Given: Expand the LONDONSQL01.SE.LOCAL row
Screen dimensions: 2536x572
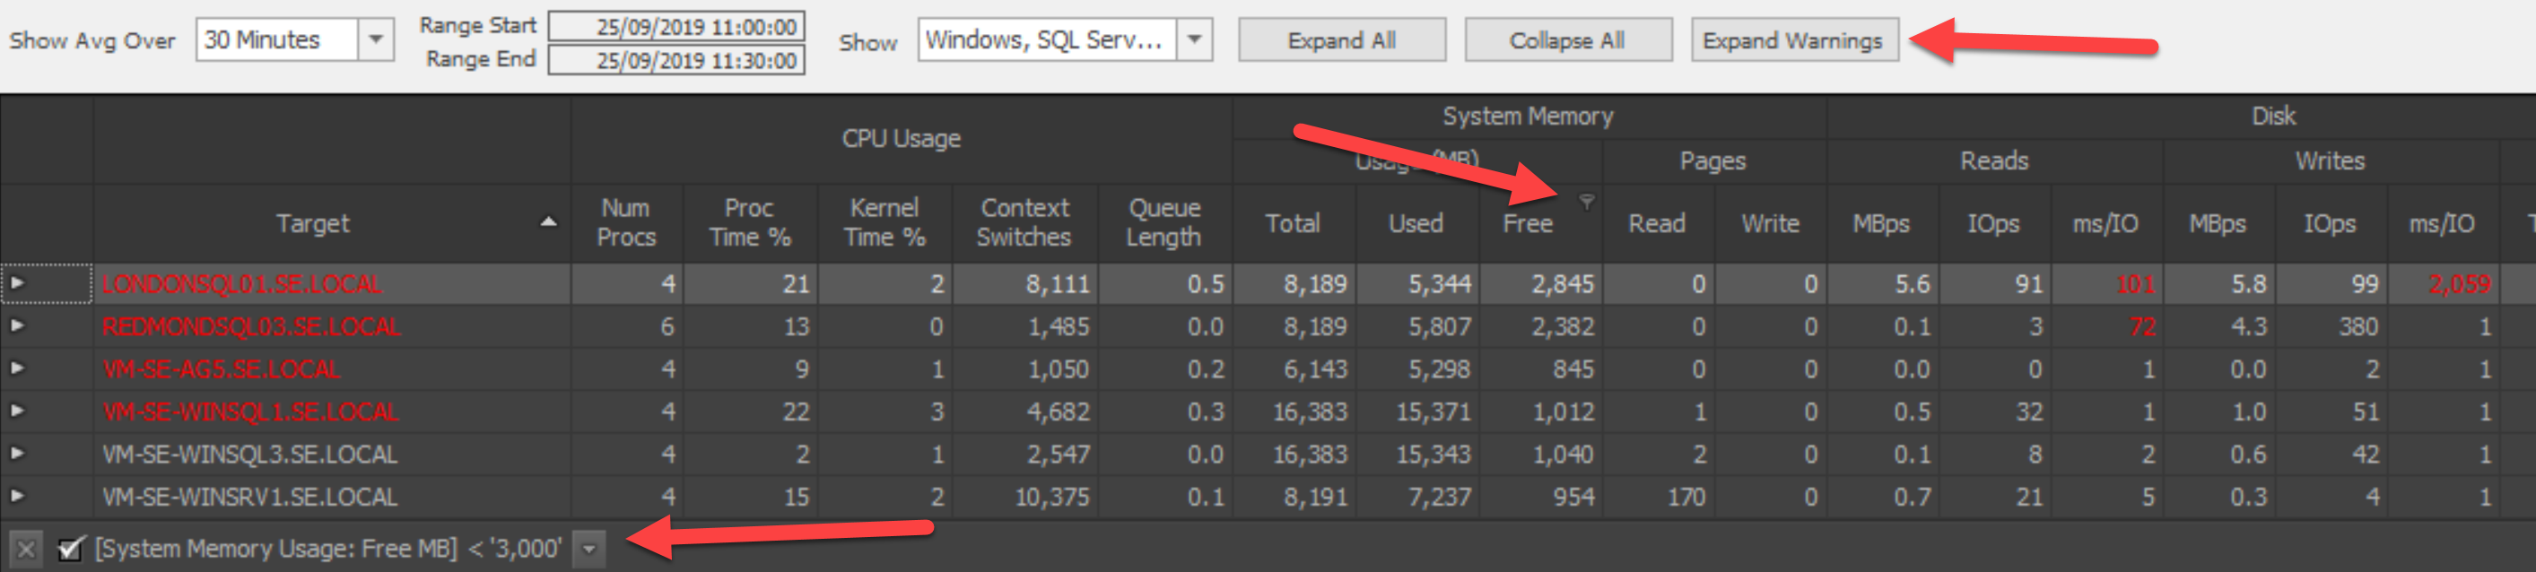Looking at the screenshot, I should [x=18, y=283].
